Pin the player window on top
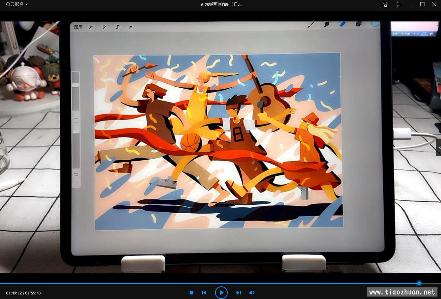The width and height of the screenshot is (441, 299). pyautogui.click(x=398, y=4)
